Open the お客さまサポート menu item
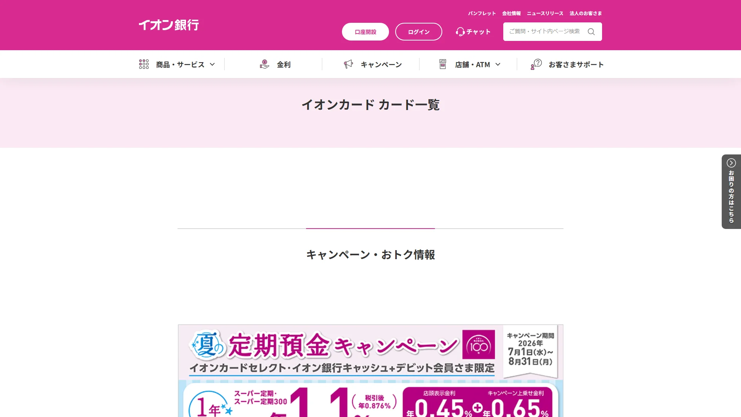This screenshot has height=417, width=741. coord(567,64)
